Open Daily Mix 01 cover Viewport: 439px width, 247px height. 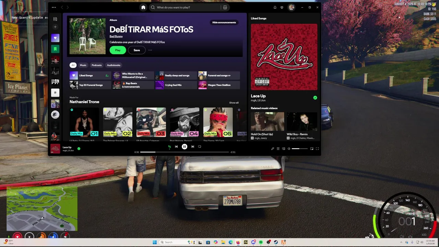84,122
